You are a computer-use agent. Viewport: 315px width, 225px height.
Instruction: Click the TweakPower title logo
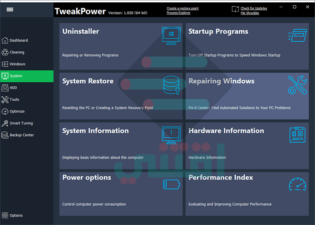80,11
